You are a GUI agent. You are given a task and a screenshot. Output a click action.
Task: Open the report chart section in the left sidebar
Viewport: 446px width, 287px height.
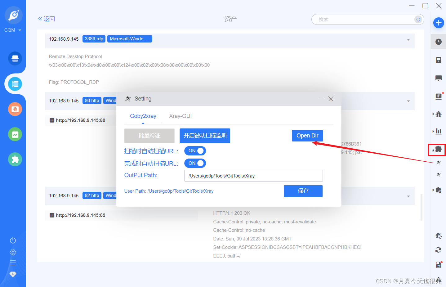[15, 134]
